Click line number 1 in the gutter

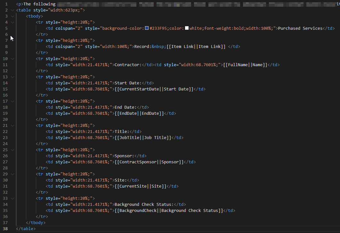[6, 4]
